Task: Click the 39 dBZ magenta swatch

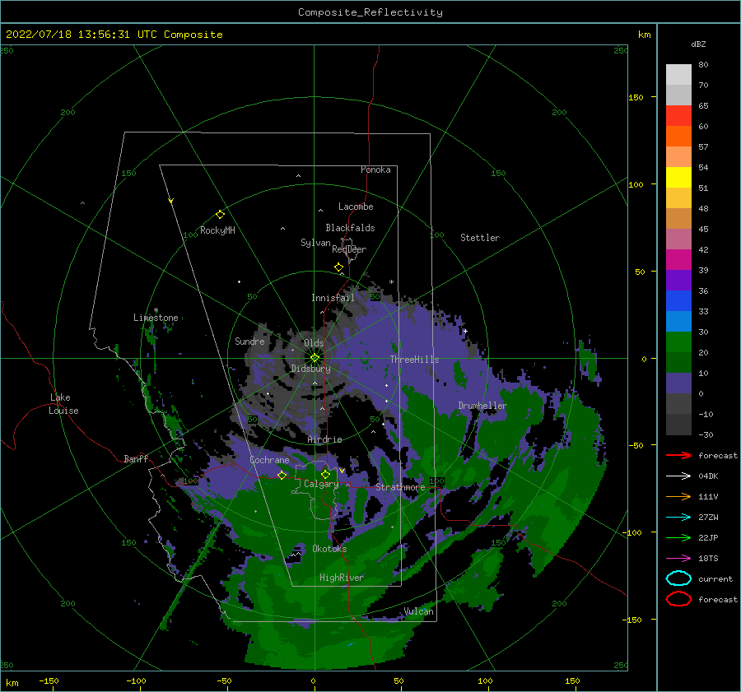Action: (x=678, y=260)
